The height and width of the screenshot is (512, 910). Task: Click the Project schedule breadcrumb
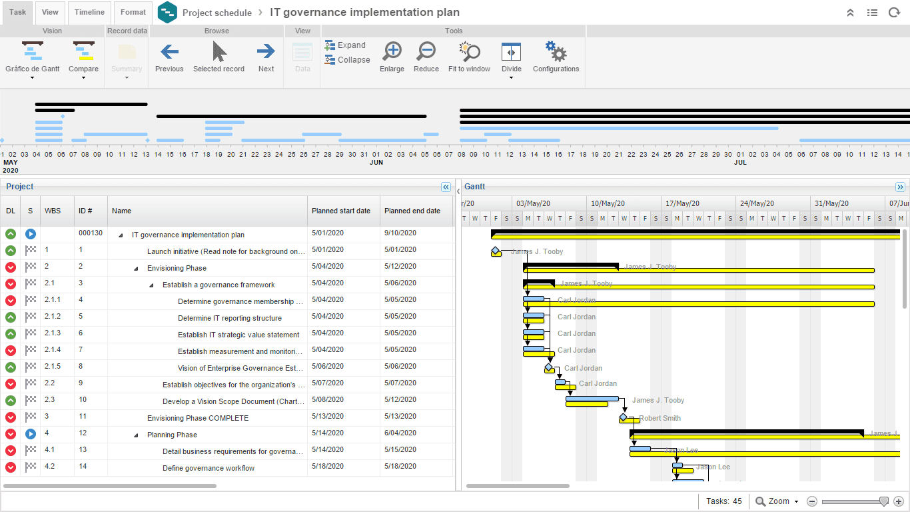click(217, 13)
